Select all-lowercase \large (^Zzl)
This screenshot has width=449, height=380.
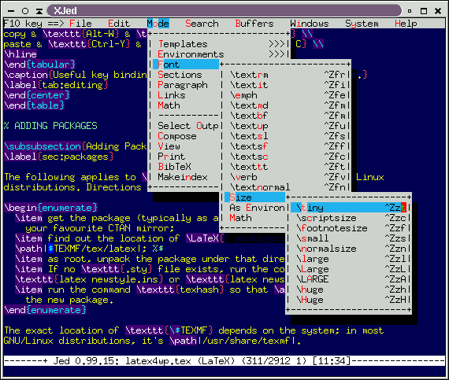[x=348, y=259]
